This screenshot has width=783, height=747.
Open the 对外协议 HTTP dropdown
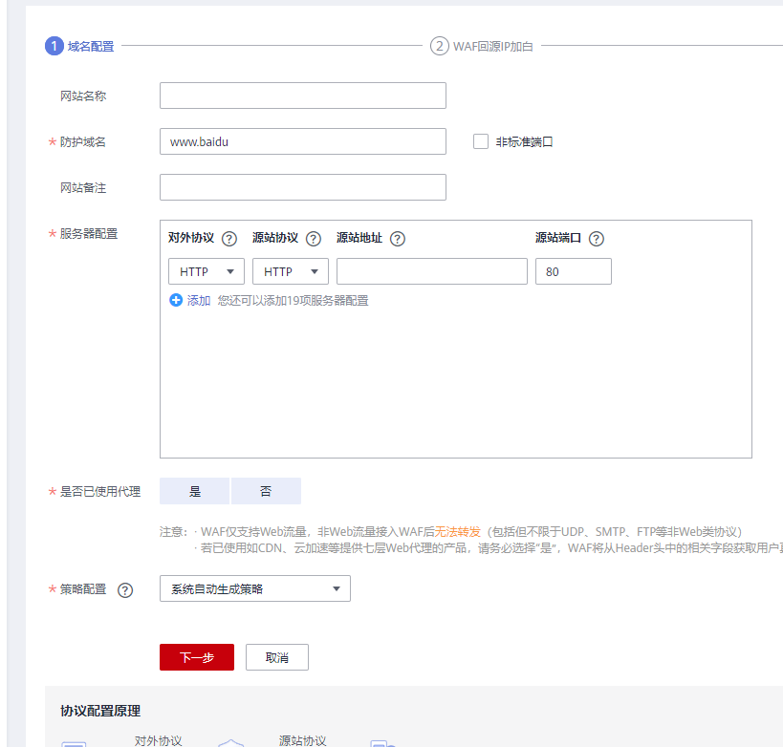[207, 271]
